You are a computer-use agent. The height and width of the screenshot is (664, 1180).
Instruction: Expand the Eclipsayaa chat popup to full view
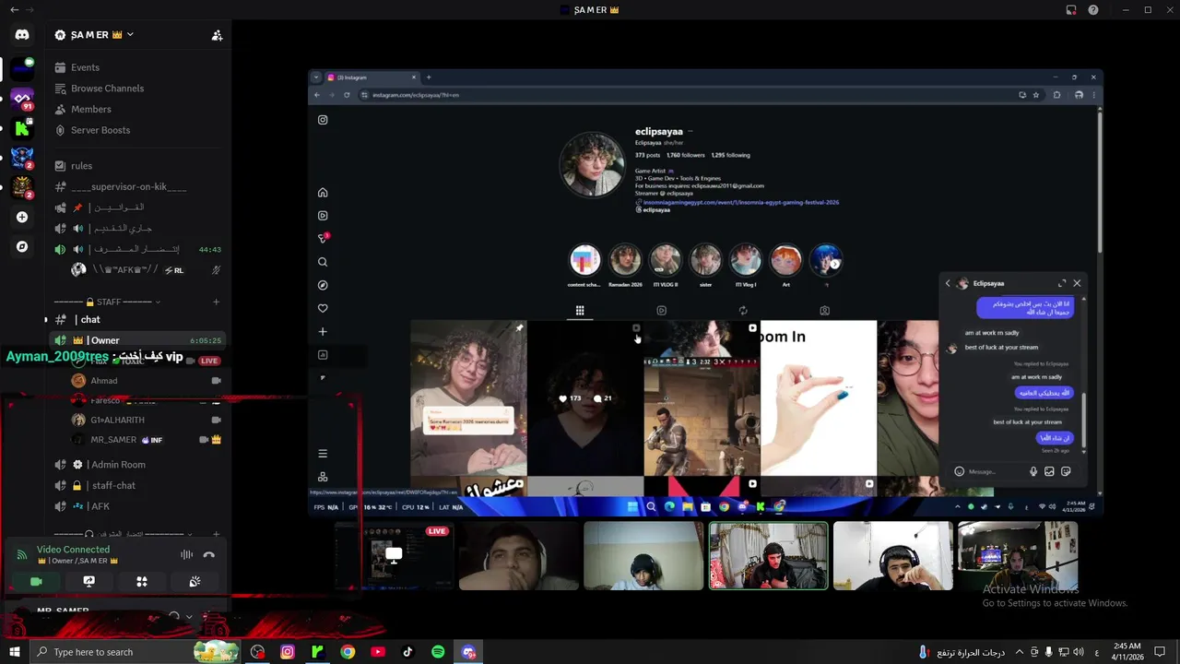point(1062,283)
